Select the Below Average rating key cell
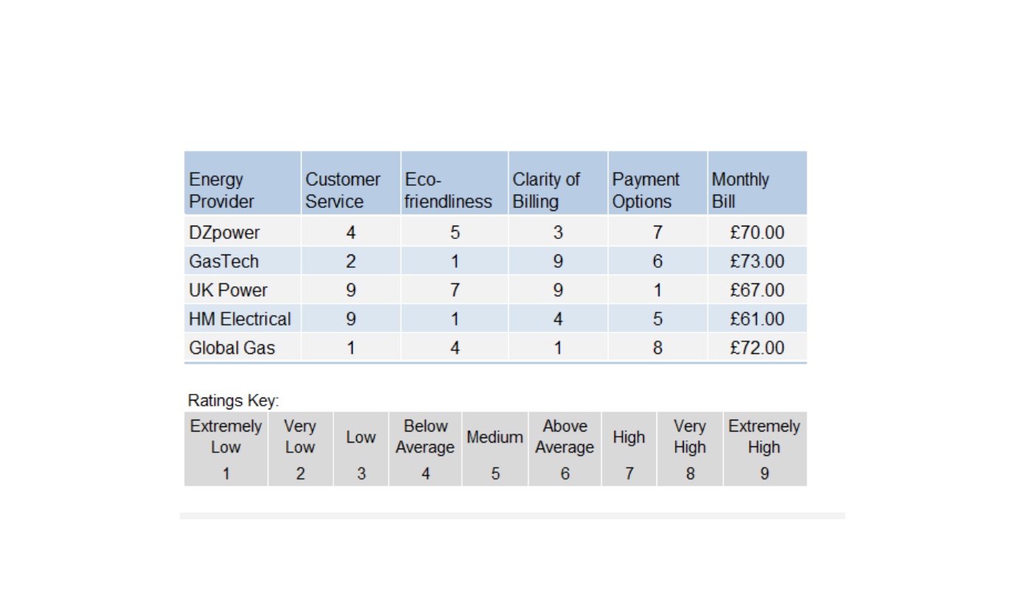1026x593 pixels. (425, 448)
